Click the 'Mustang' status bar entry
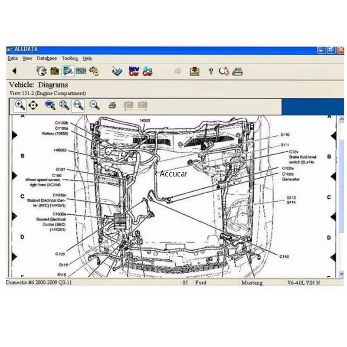The height and width of the screenshot is (347, 347). click(252, 283)
